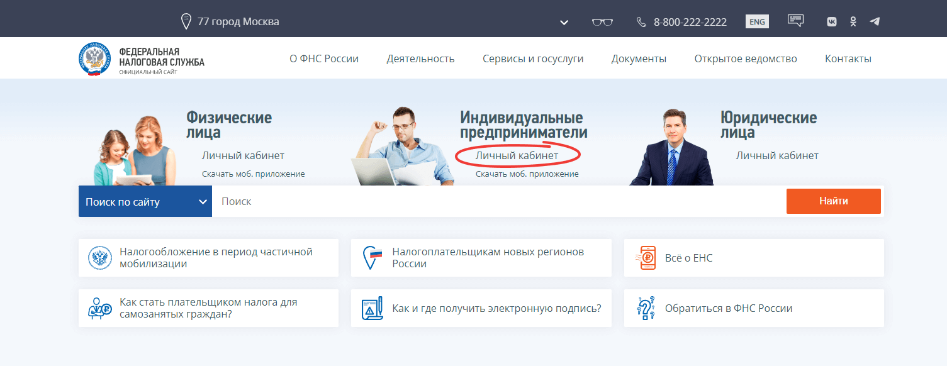Click the VK social network icon
947x366 pixels.
[832, 21]
